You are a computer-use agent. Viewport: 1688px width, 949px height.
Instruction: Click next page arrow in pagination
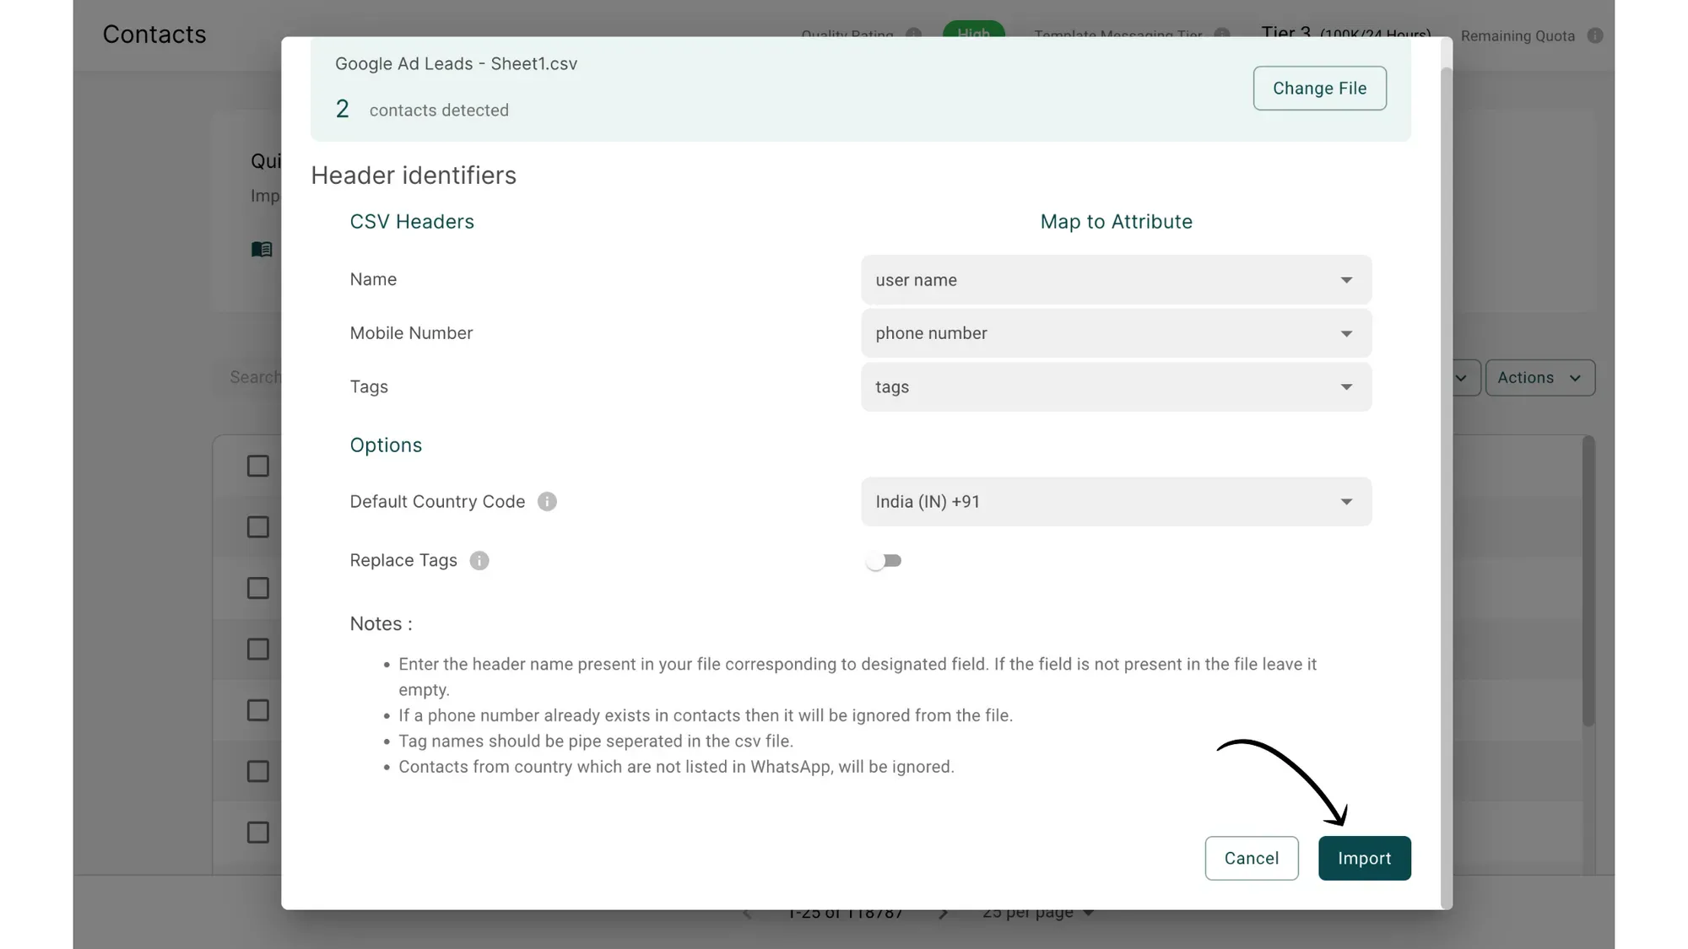point(944,914)
